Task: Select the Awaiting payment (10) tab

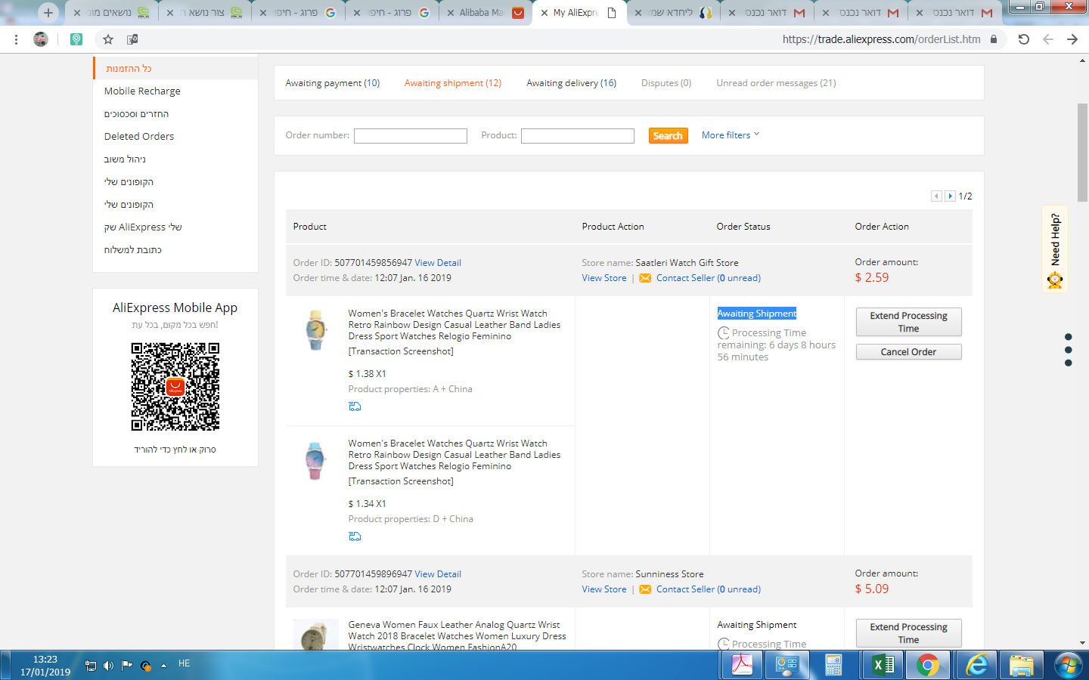Action: 332,83
